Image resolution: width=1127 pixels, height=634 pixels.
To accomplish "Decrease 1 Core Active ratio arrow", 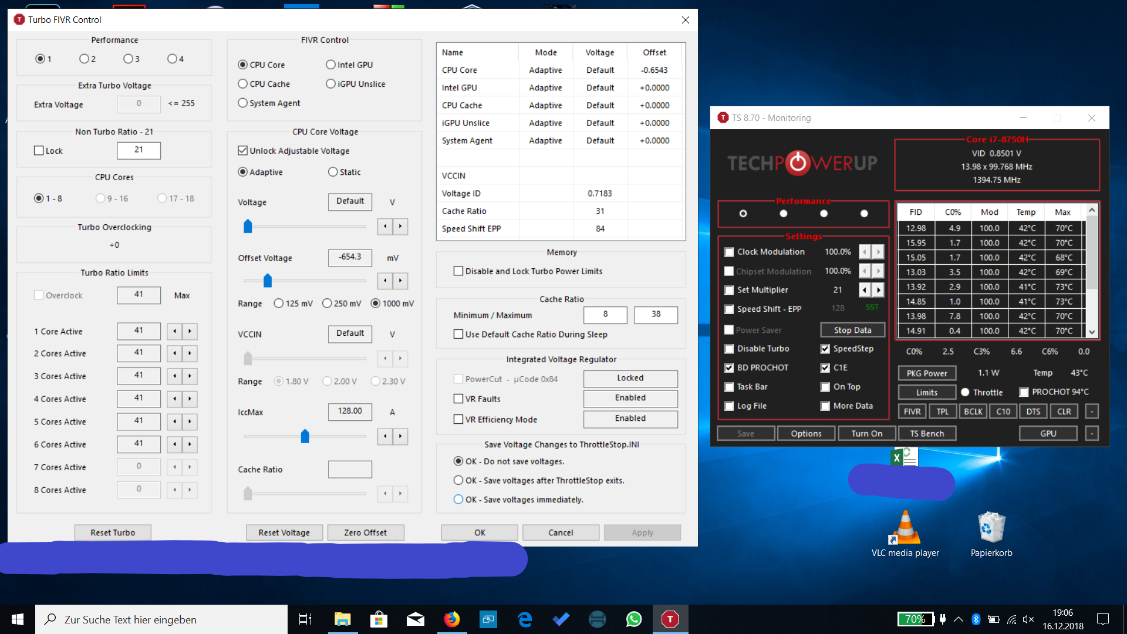I will [174, 332].
